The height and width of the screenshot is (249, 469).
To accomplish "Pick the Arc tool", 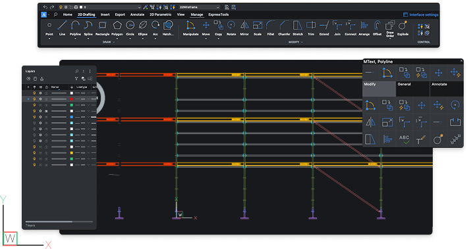I will 155,28.
